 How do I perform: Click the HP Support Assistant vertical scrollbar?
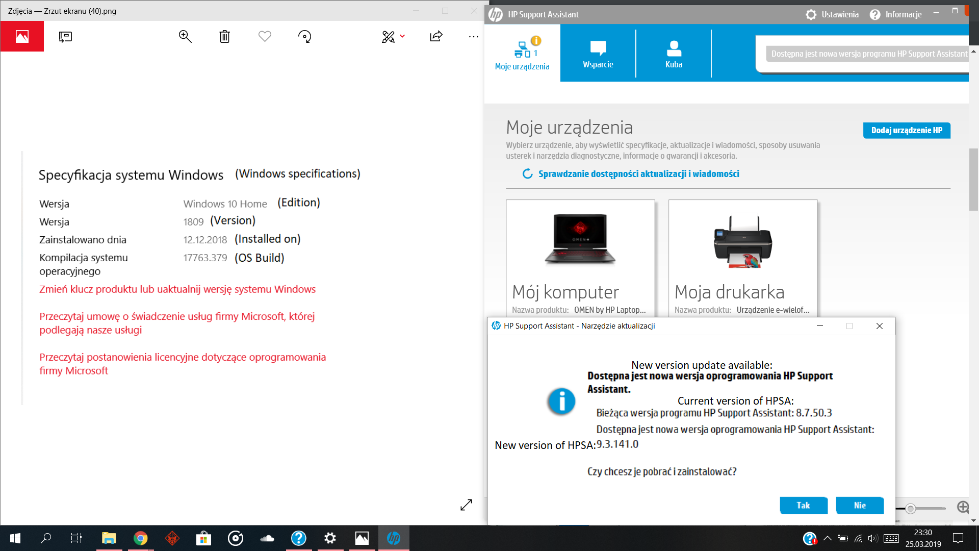click(x=973, y=180)
